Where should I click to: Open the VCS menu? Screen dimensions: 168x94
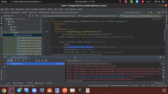(x=66, y=9)
